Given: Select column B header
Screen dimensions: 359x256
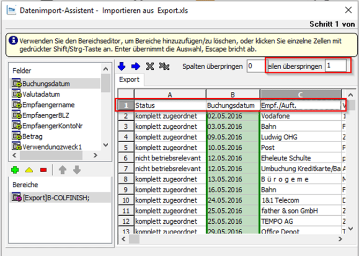Looking at the screenshot, I should tap(233, 94).
